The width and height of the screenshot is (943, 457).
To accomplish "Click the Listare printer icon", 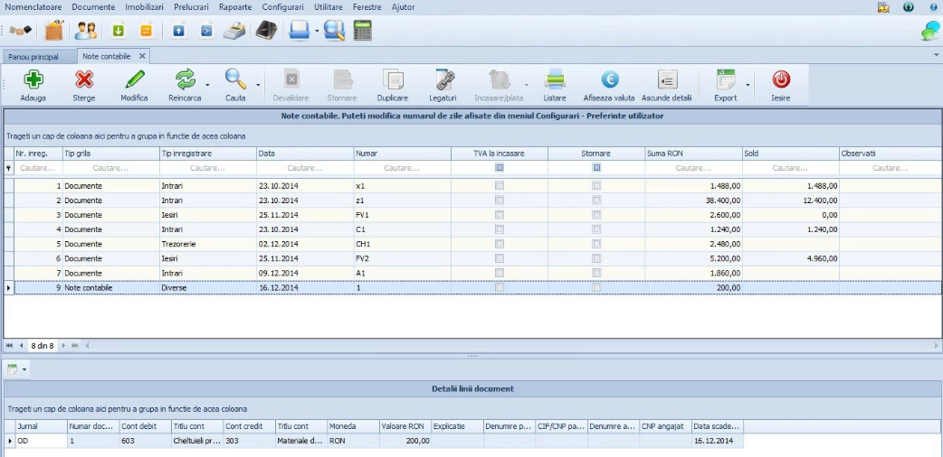I will tap(555, 79).
